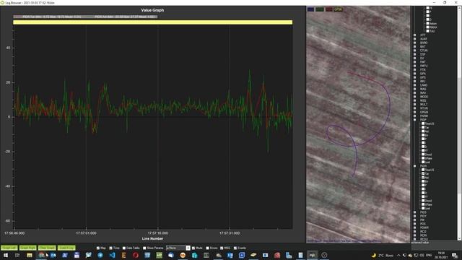
Task: Check SRate under the PIDP node
Action: (423, 158)
